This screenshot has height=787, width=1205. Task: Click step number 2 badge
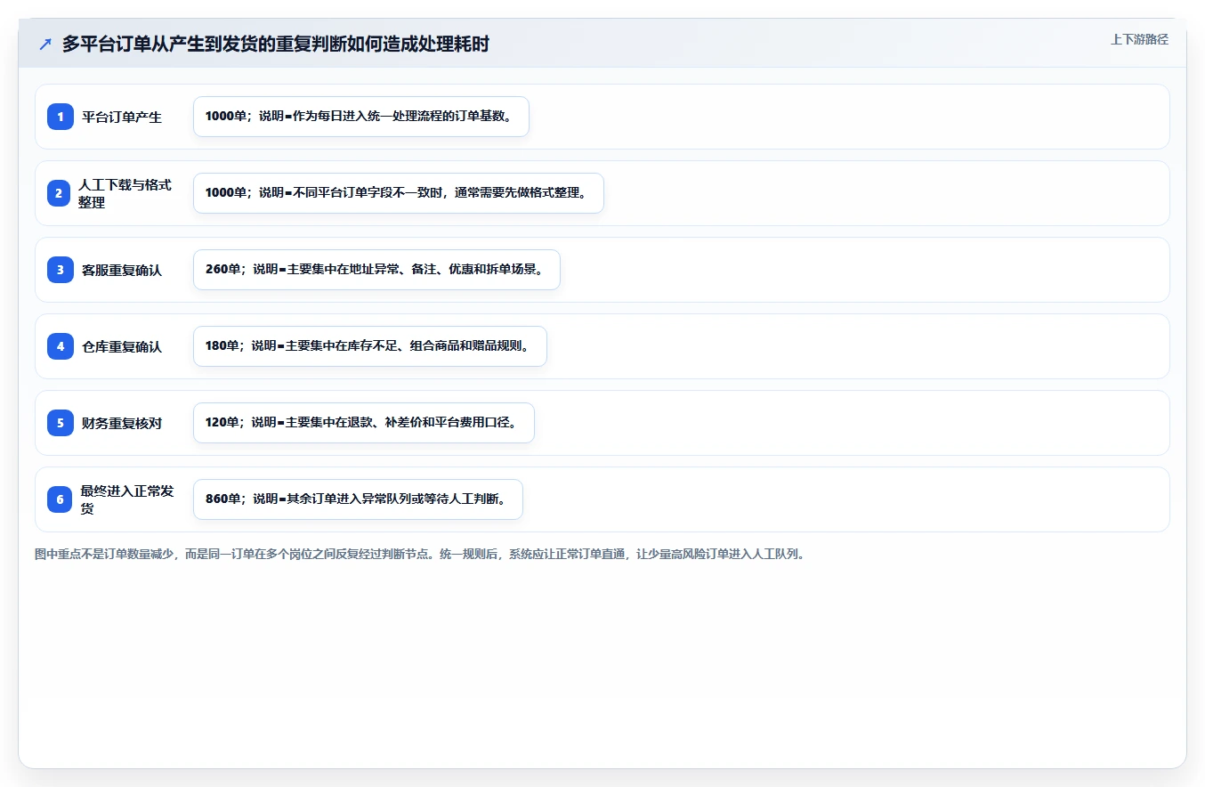[x=61, y=193]
